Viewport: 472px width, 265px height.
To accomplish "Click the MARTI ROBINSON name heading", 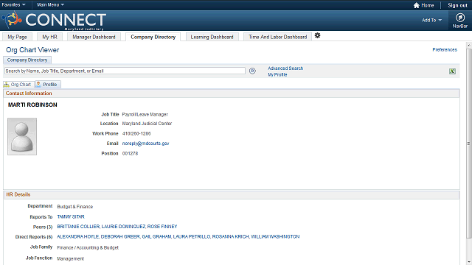I will point(32,105).
